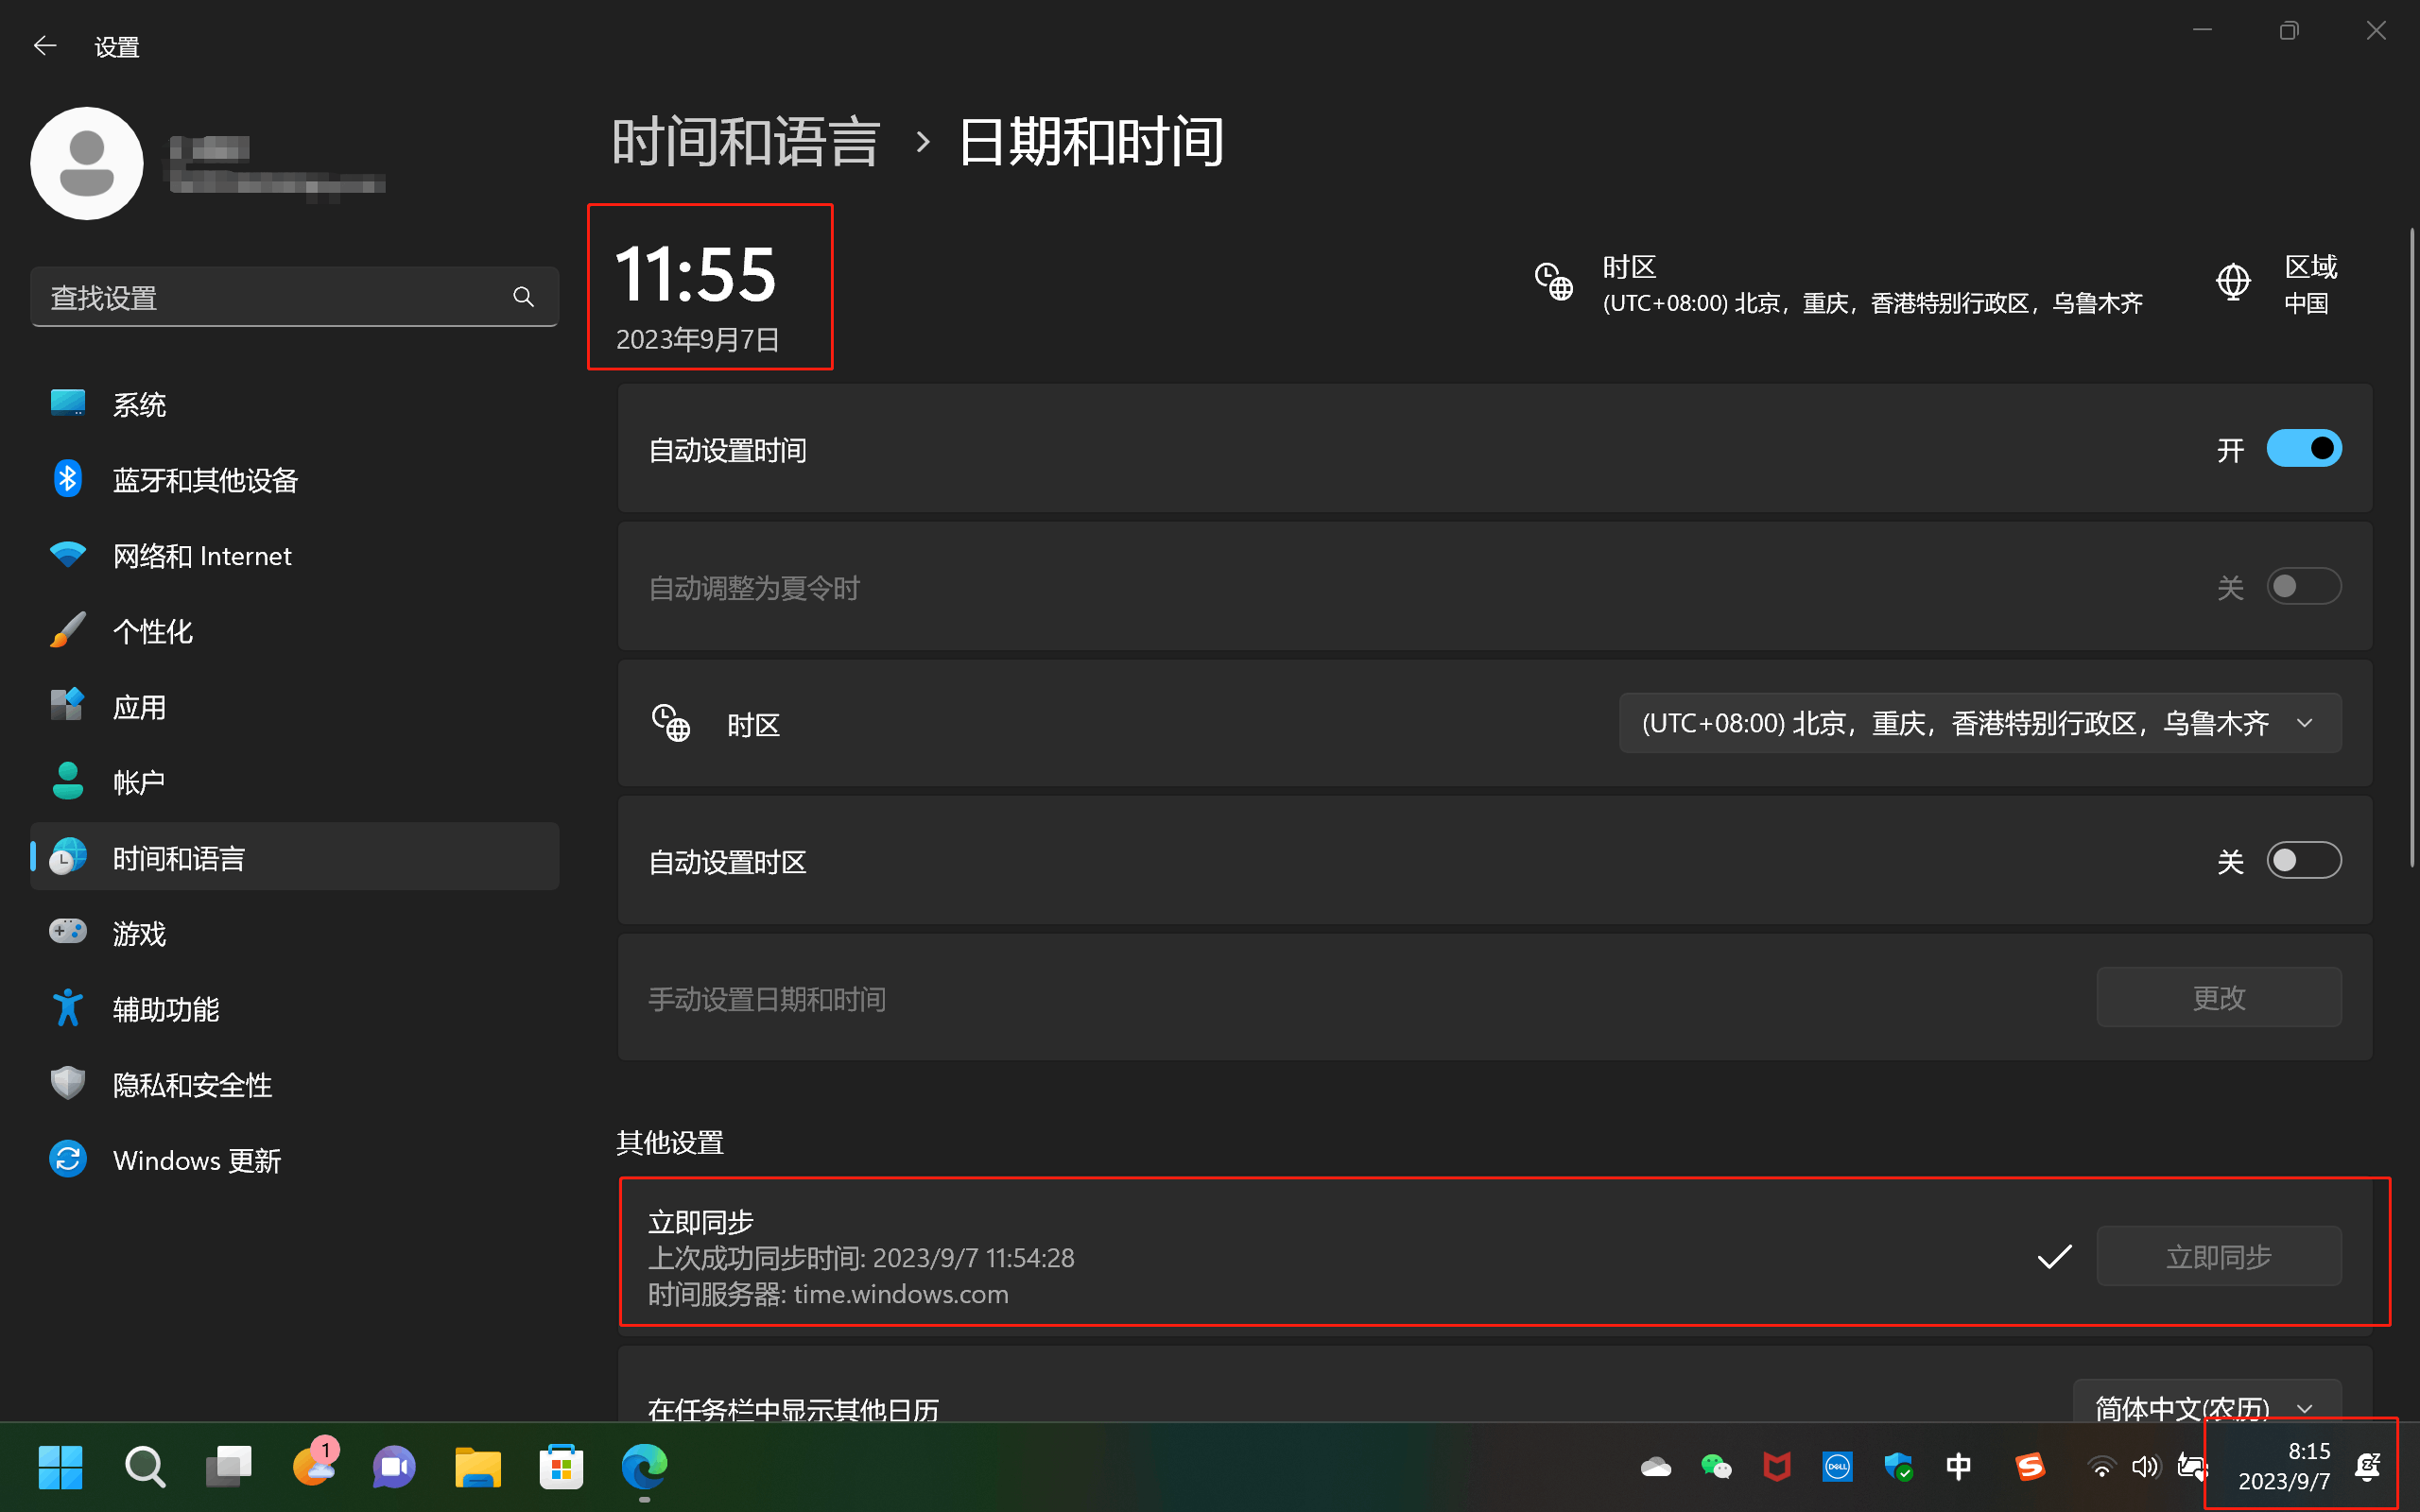Launch WeChat from the system tray
Image resolution: width=2420 pixels, height=1512 pixels.
pos(1716,1466)
